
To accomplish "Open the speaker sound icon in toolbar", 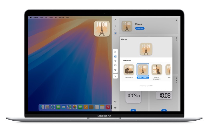I will coord(115,70).
